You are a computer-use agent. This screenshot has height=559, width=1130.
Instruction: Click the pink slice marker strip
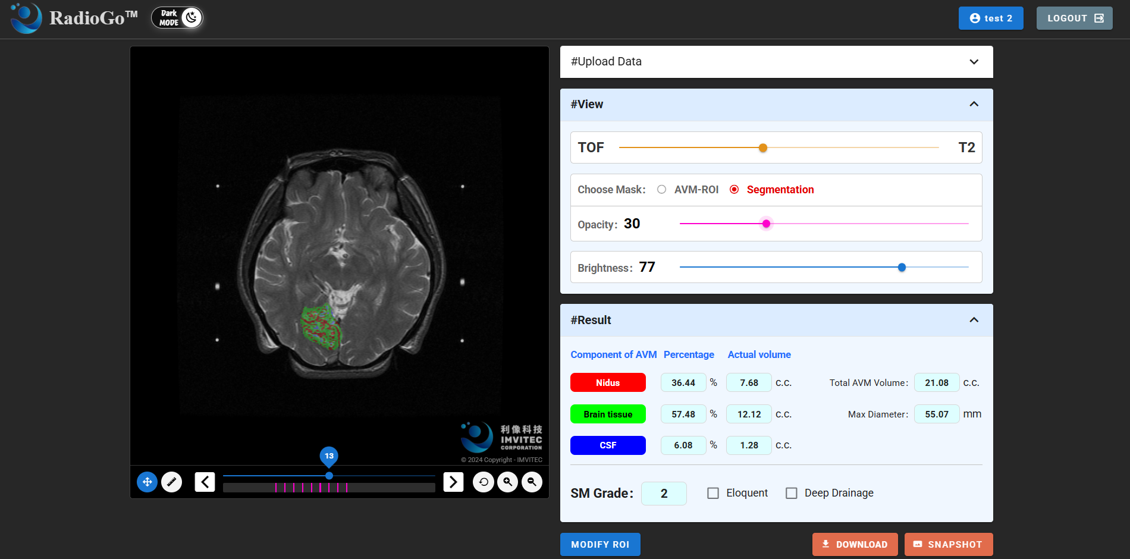329,488
